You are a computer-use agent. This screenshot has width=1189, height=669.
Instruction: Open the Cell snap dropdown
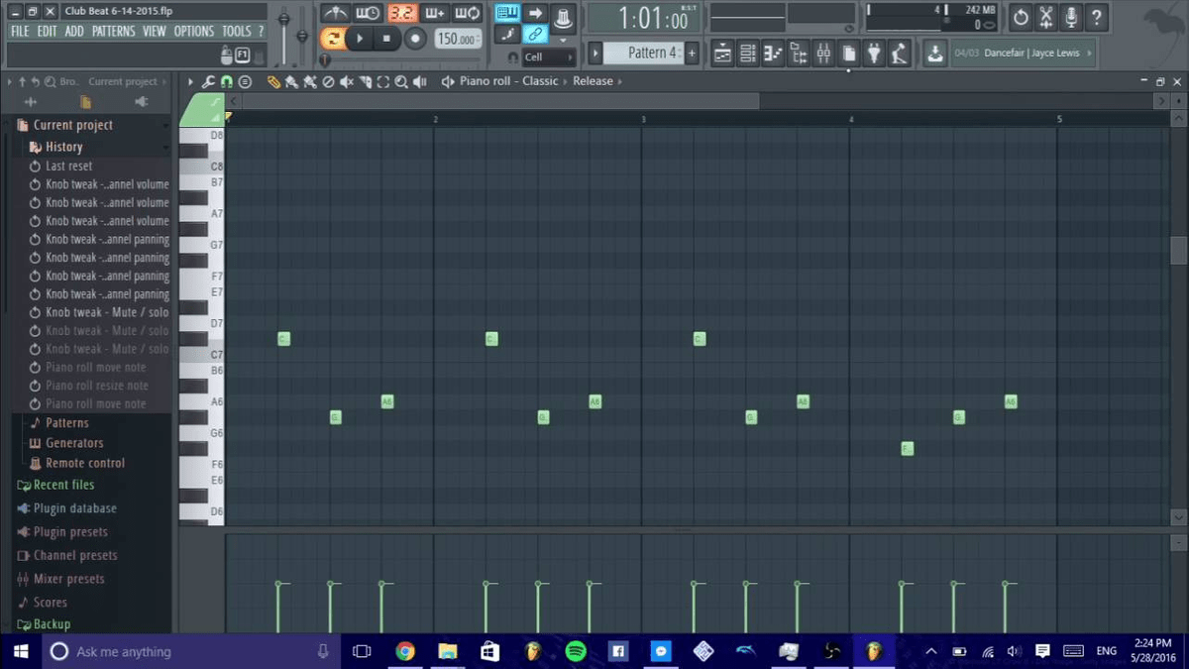547,57
